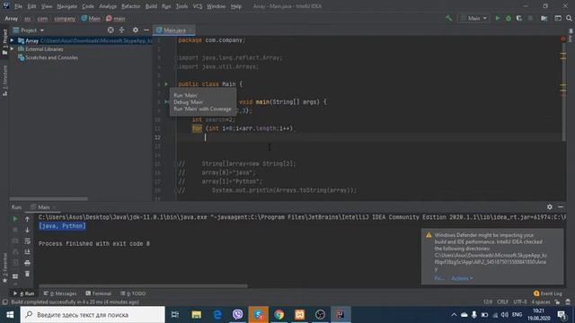Open the Build menu
Viewport: 575px width, 323px height.
pos(151,6)
